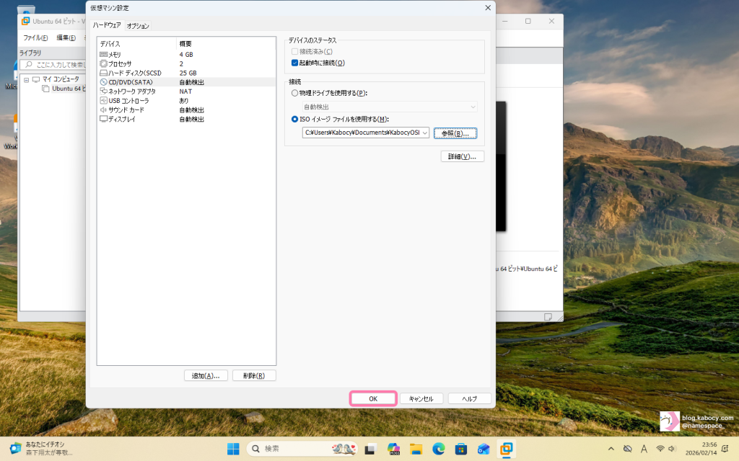
Task: Show hidden system tray icons chevron
Action: coord(611,449)
